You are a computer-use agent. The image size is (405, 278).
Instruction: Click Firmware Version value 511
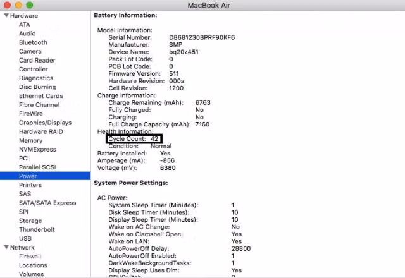(x=174, y=73)
